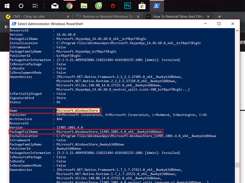Minimize the PowerShell window
This screenshot has width=245, height=183.
(x=205, y=24)
